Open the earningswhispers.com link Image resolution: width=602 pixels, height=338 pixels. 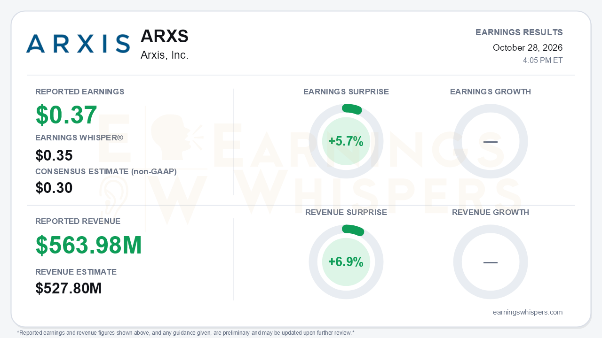pos(528,312)
